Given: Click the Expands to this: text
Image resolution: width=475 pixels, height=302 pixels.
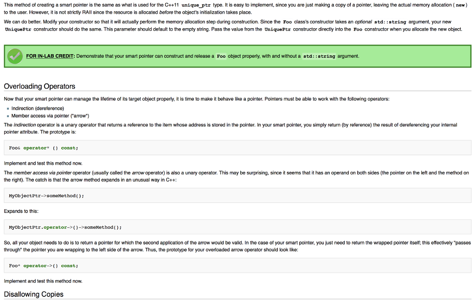Looking at the screenshot, I should pos(21,211).
